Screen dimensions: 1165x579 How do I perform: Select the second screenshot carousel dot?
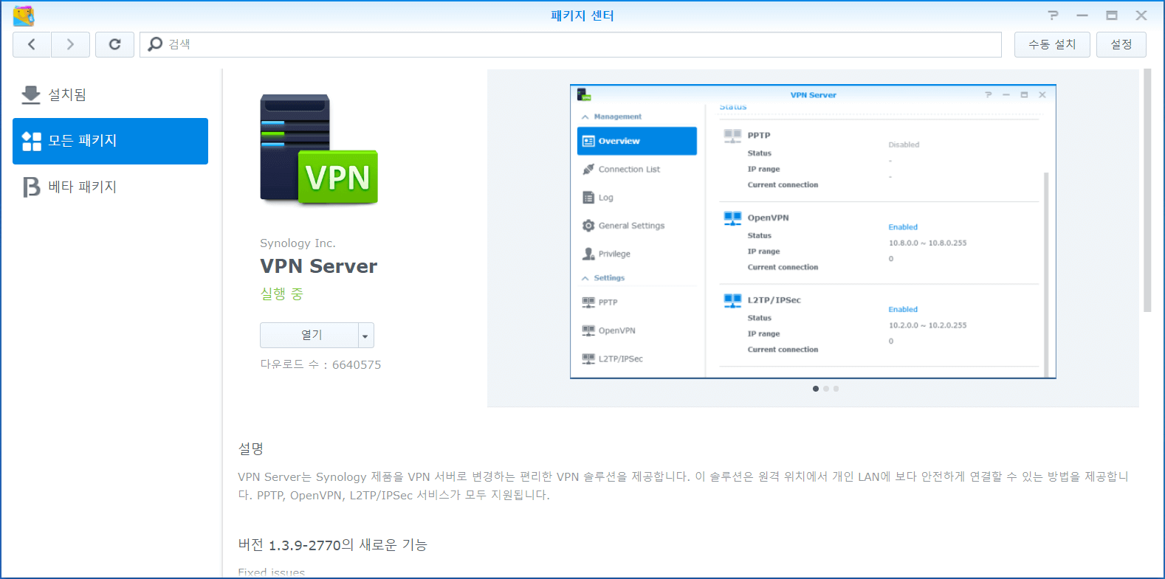[826, 389]
